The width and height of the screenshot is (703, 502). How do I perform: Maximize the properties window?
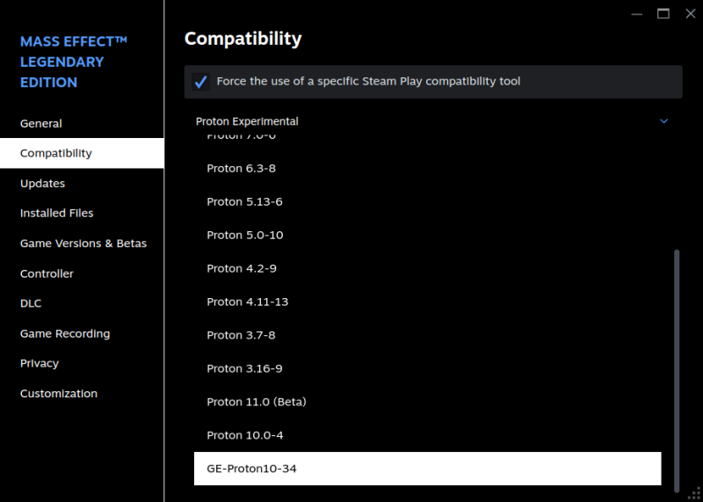click(663, 14)
